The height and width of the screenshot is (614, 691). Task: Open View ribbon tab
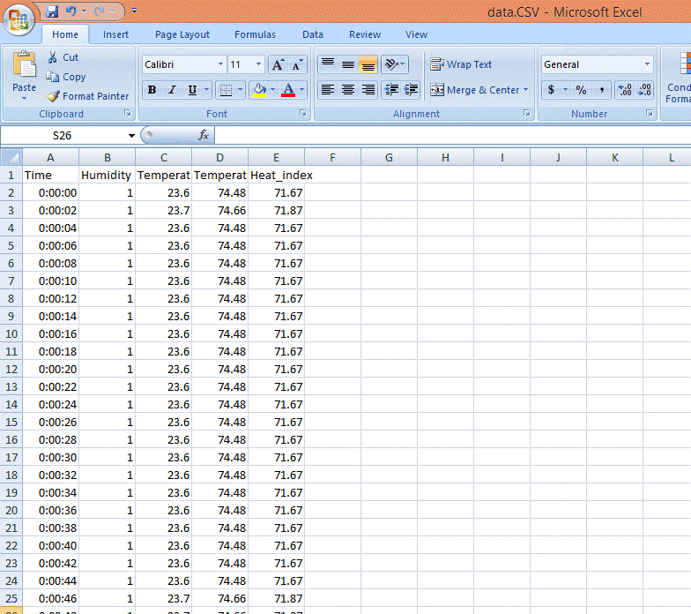point(416,34)
